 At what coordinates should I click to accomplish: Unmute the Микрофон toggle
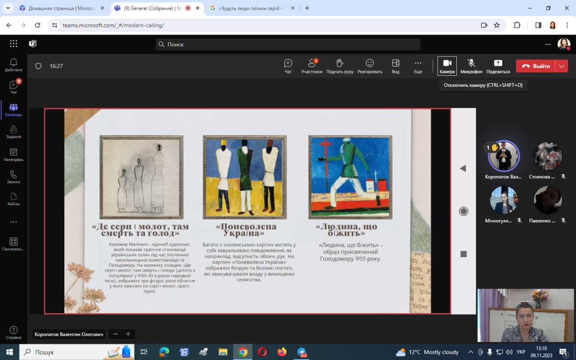point(471,66)
